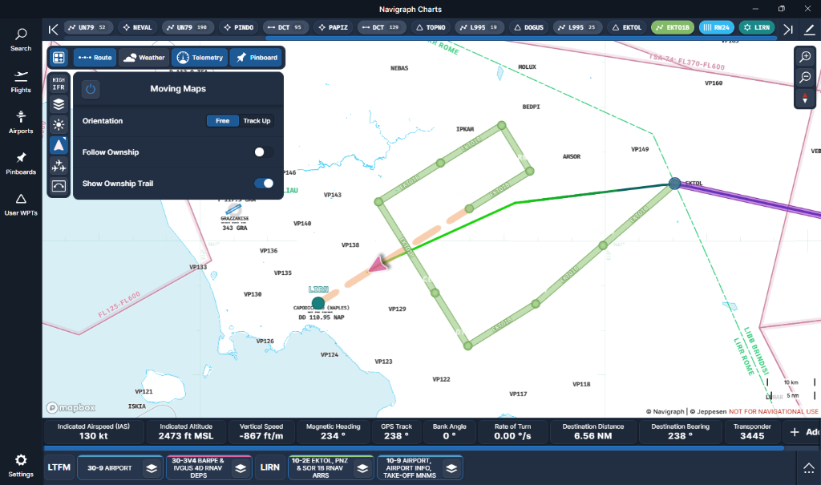
Task: Click the brightness sun icon
Action: coord(59,124)
